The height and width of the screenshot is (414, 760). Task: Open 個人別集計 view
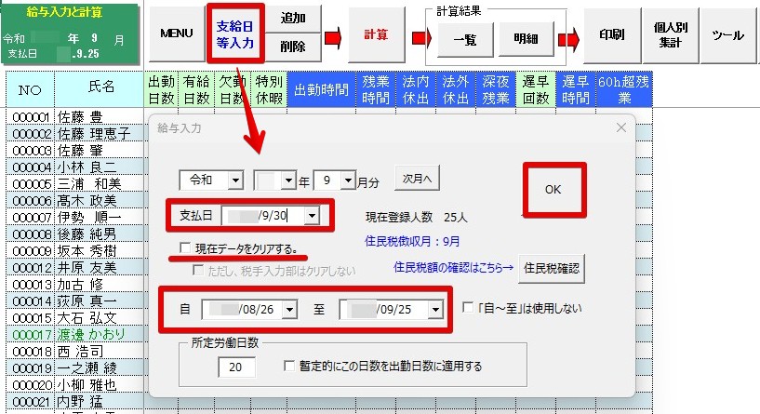(x=670, y=34)
